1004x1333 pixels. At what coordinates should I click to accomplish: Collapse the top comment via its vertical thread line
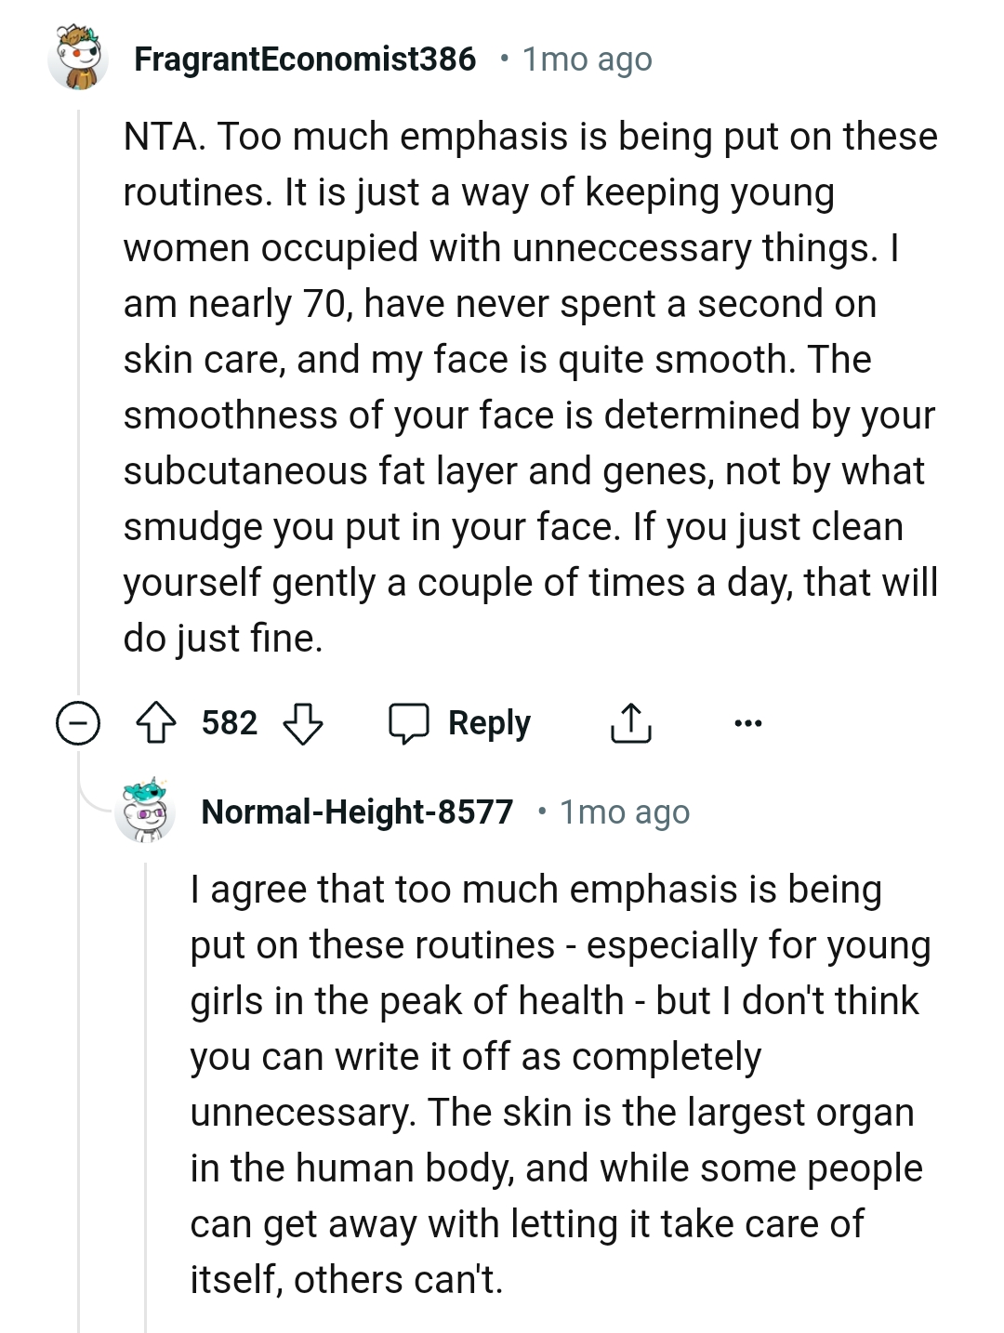78,372
